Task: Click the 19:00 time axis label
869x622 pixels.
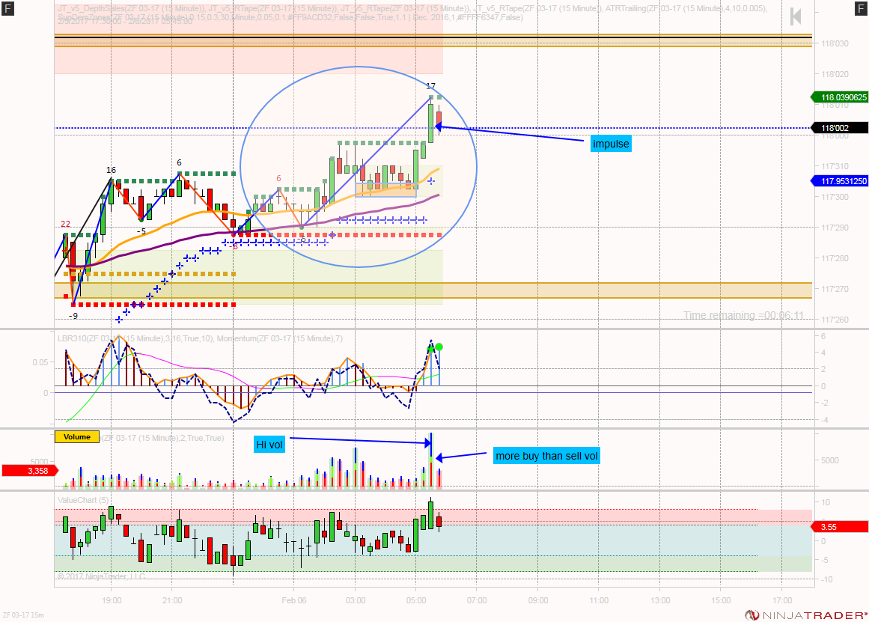Action: pos(112,600)
